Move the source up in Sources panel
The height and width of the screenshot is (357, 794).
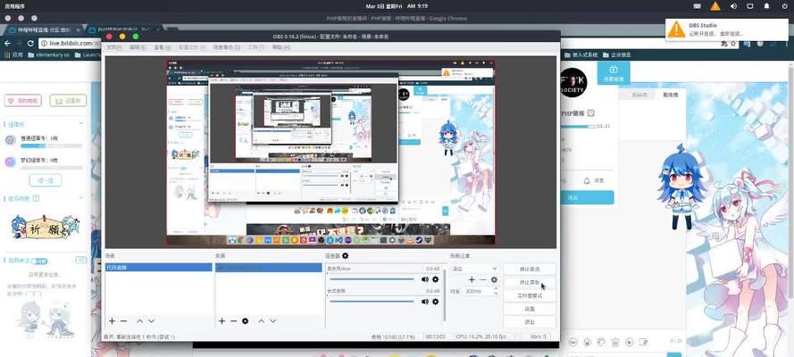262,321
